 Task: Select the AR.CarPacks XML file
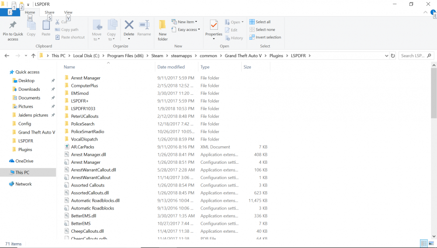click(83, 147)
